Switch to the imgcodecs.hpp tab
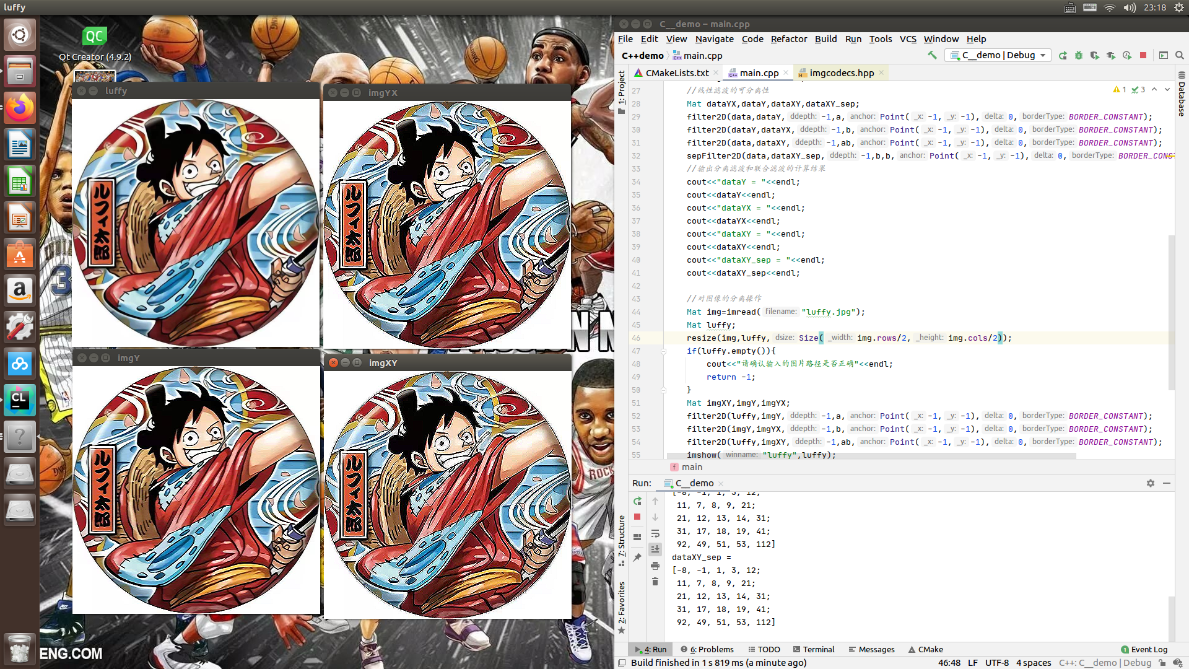Screen dimensions: 1189x669 pos(841,73)
